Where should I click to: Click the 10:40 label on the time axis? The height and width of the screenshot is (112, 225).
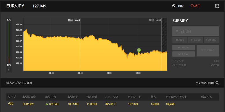51,73
